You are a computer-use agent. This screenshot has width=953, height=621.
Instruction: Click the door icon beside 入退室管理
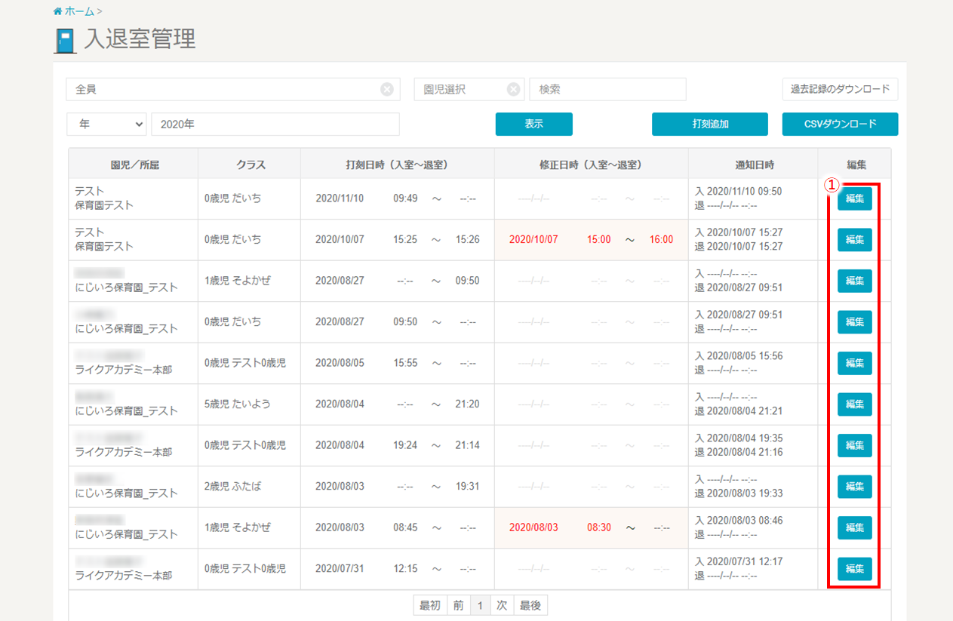click(x=66, y=40)
